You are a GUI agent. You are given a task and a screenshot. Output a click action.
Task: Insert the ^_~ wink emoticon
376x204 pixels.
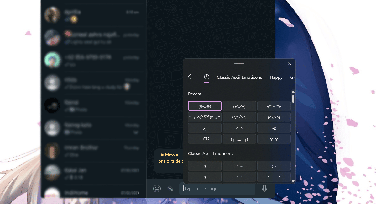[239, 166]
